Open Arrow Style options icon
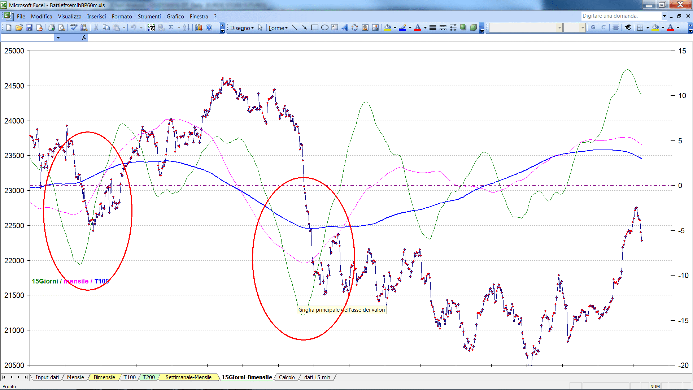The image size is (693, 390). (453, 27)
